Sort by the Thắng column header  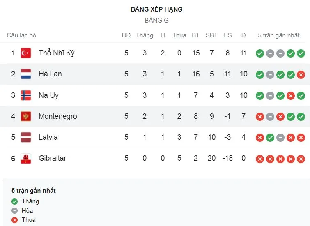click(x=145, y=35)
